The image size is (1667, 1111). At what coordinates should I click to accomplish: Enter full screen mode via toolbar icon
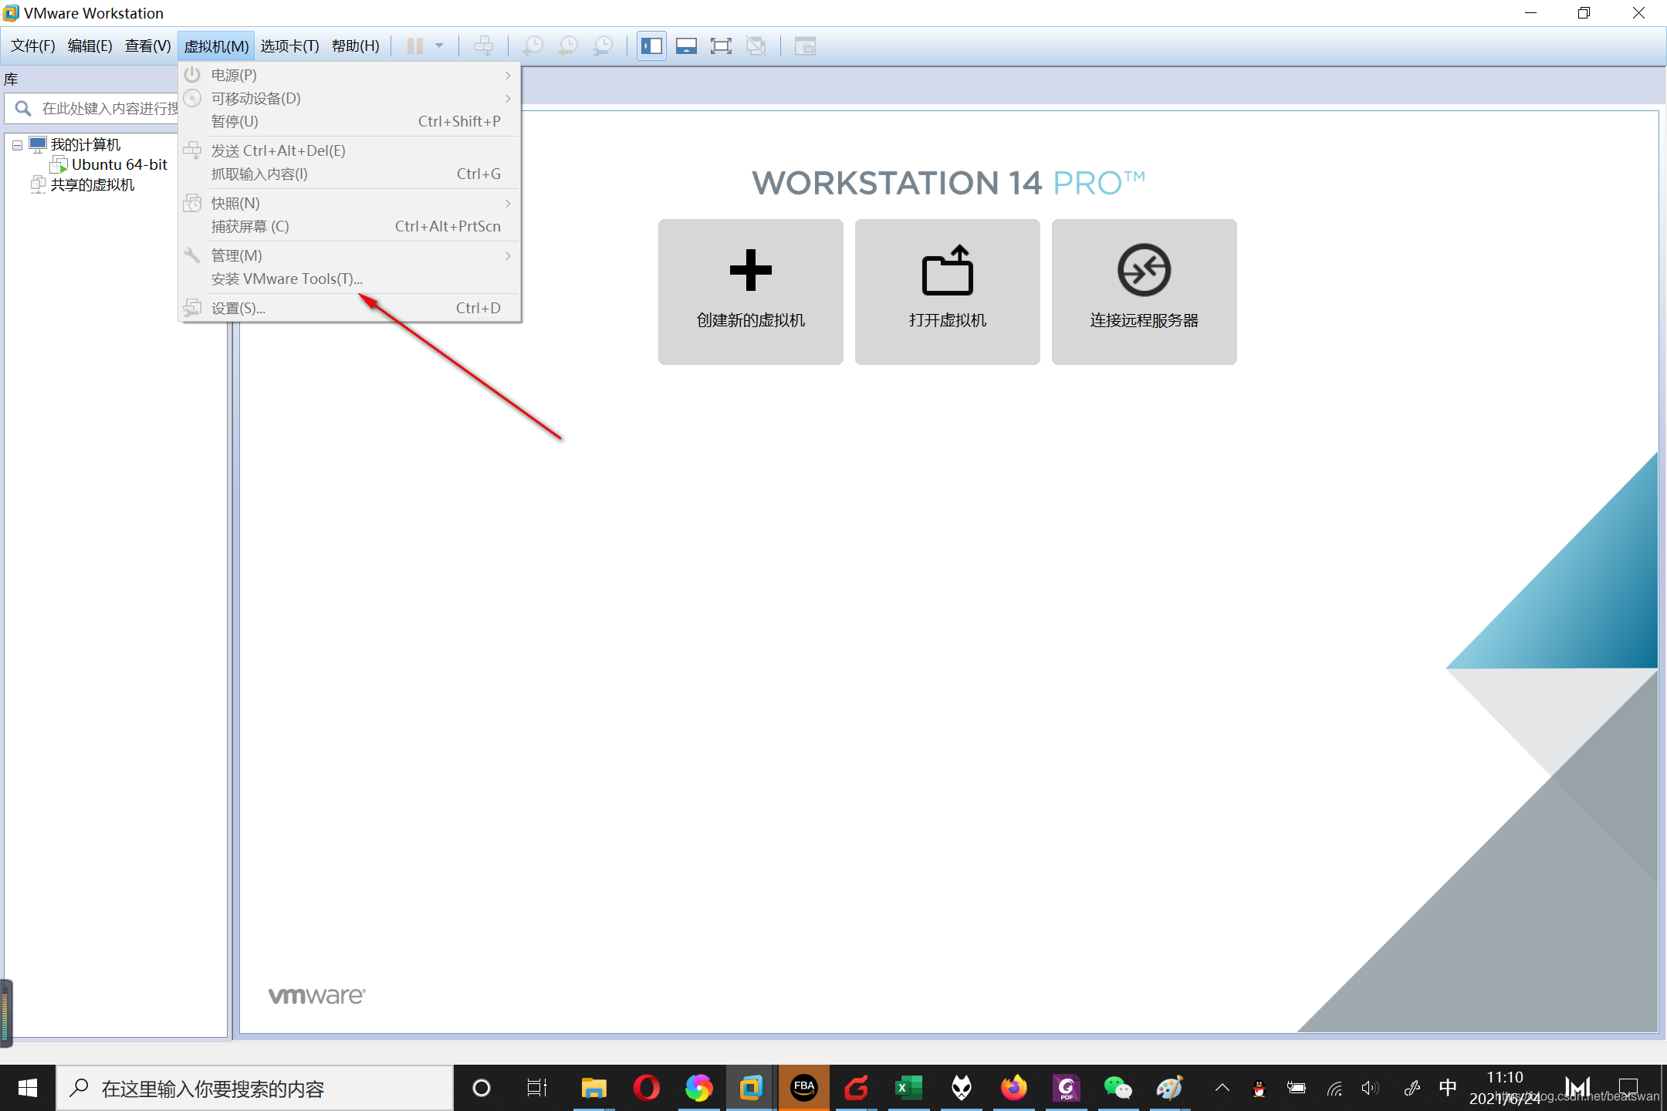coord(721,46)
